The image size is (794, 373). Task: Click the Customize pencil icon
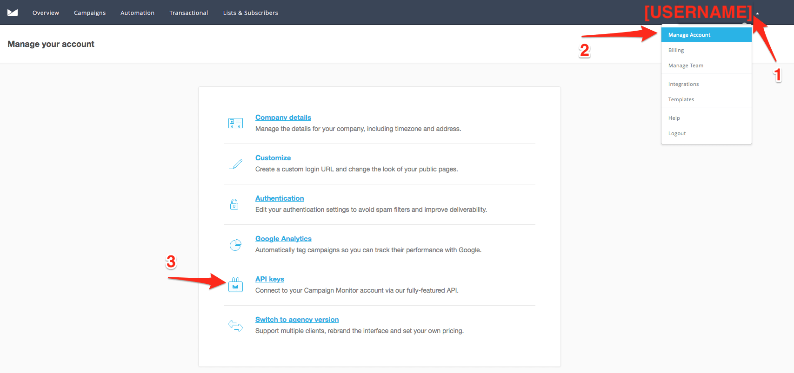click(235, 164)
